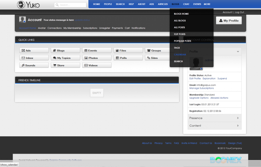Viewport: 261px width, 167px height.
Task: Open the My Membership tab
Action: tap(72, 28)
